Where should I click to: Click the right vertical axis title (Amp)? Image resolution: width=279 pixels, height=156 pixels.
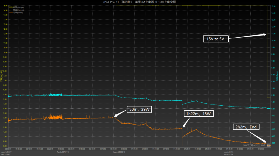[x=277, y=76]
